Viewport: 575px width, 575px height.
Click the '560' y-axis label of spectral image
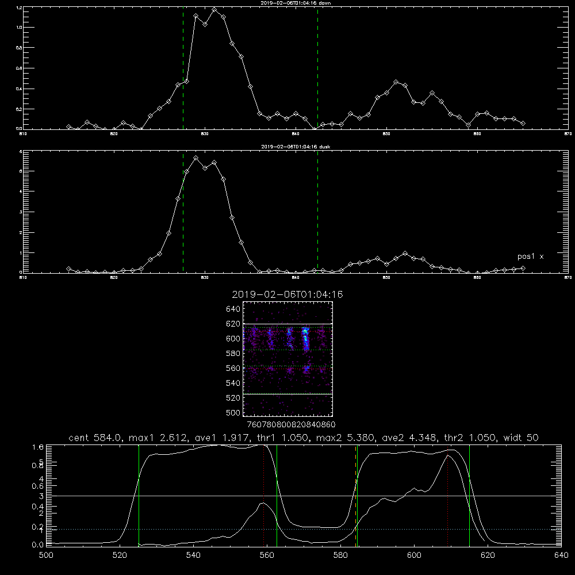coord(233,368)
